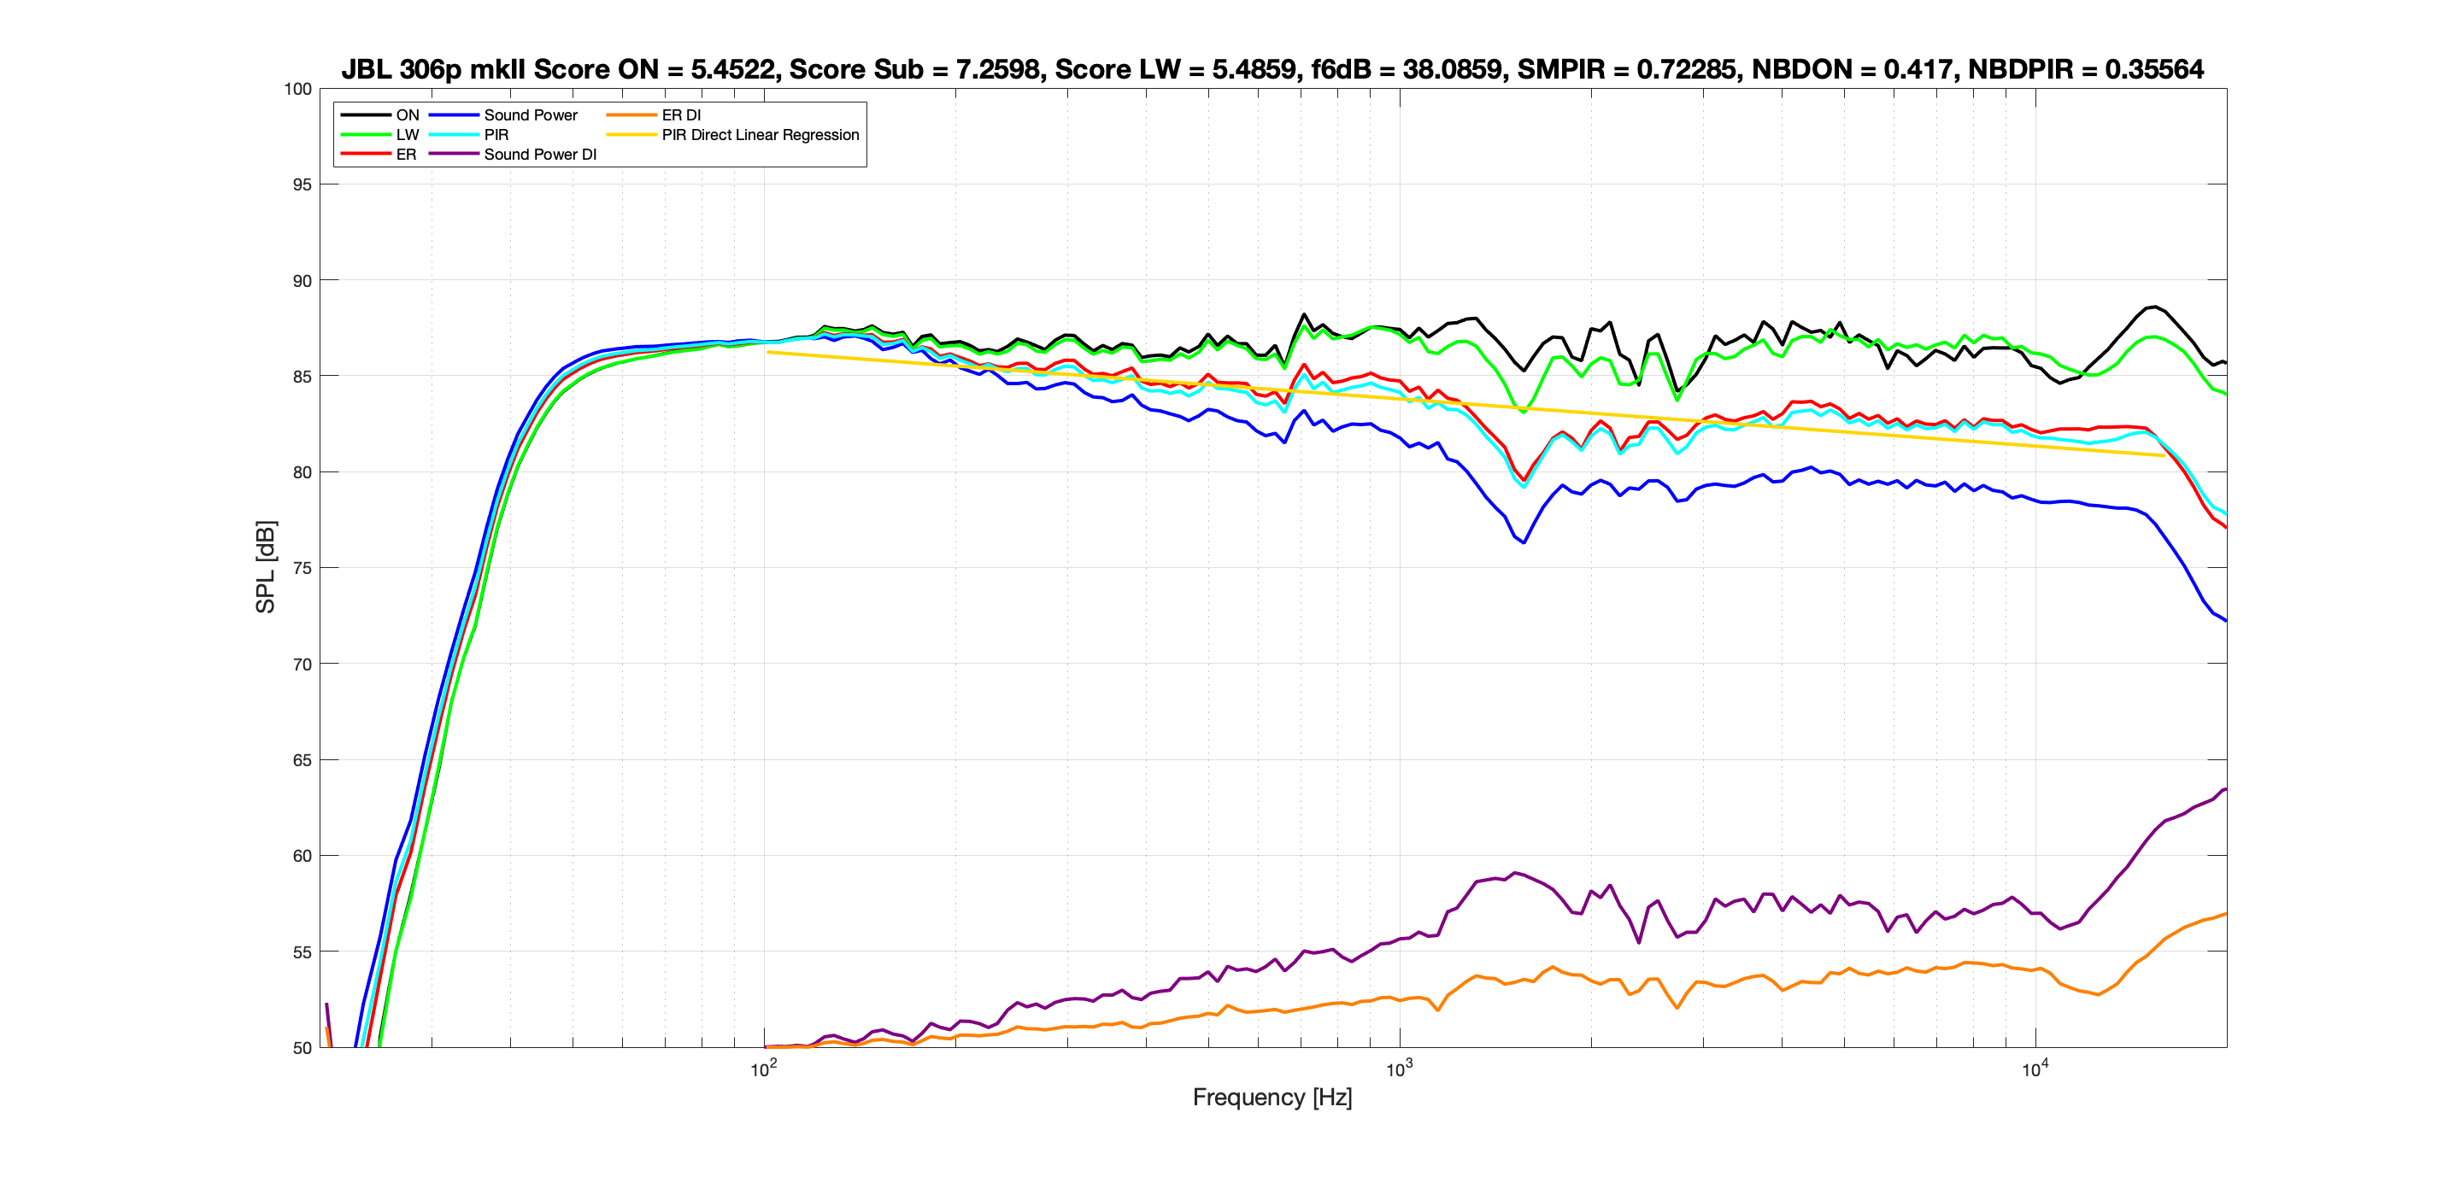
Task: Click the 'ON' legend entry label
Action: click(x=408, y=114)
